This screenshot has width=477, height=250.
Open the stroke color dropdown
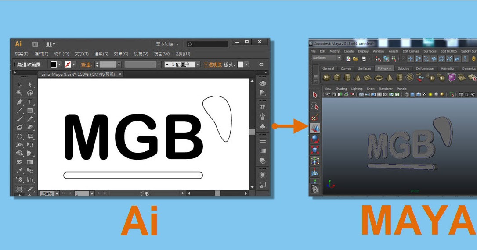coord(74,64)
